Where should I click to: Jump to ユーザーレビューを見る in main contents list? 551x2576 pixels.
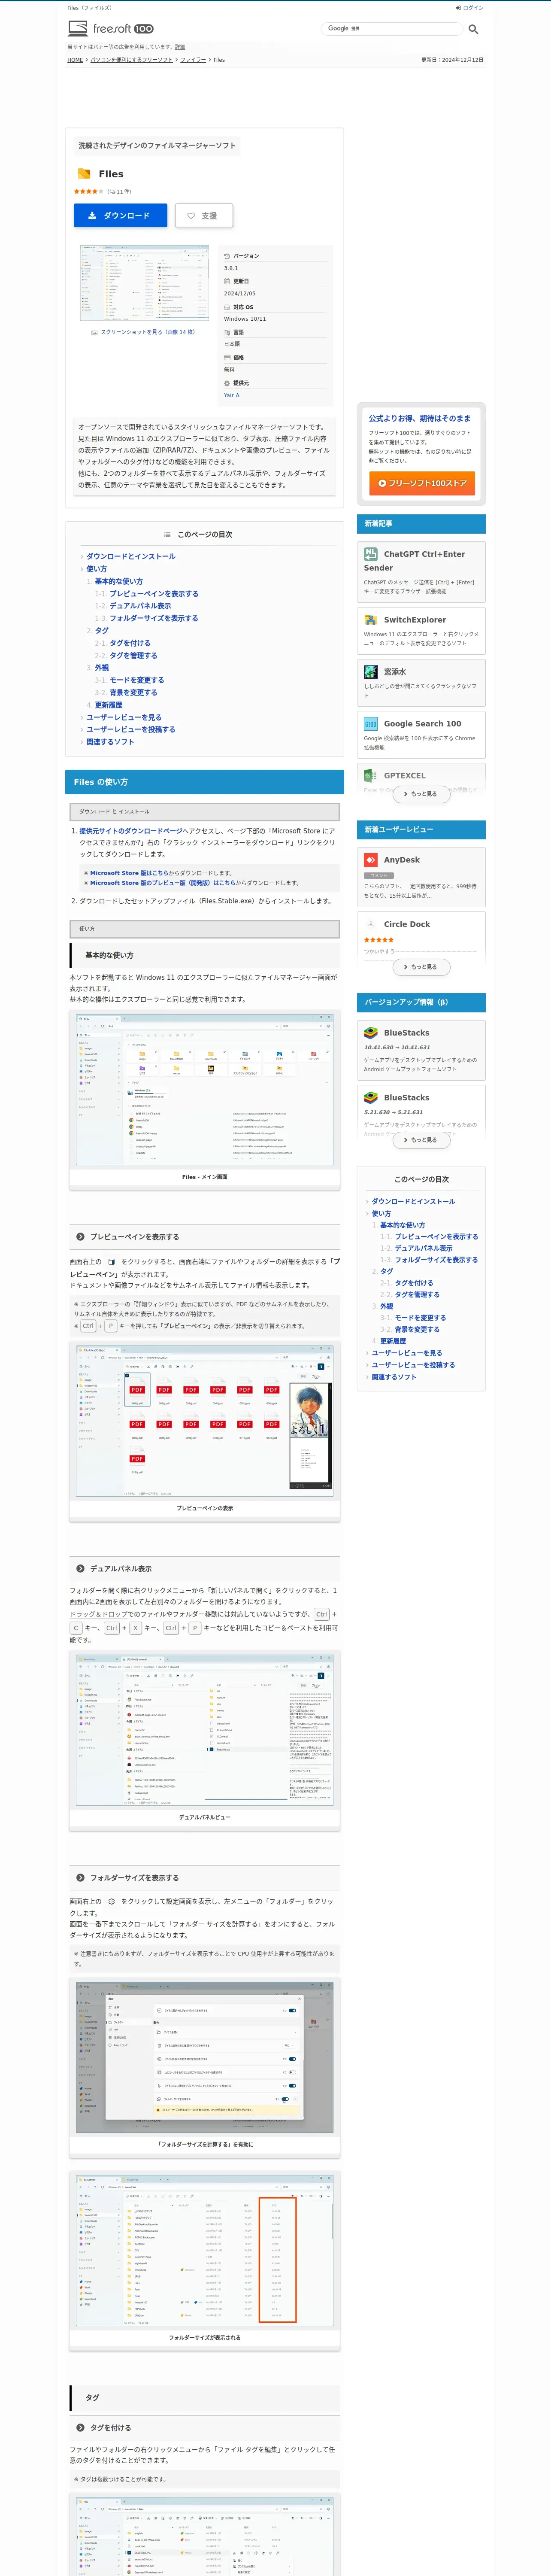pos(124,717)
